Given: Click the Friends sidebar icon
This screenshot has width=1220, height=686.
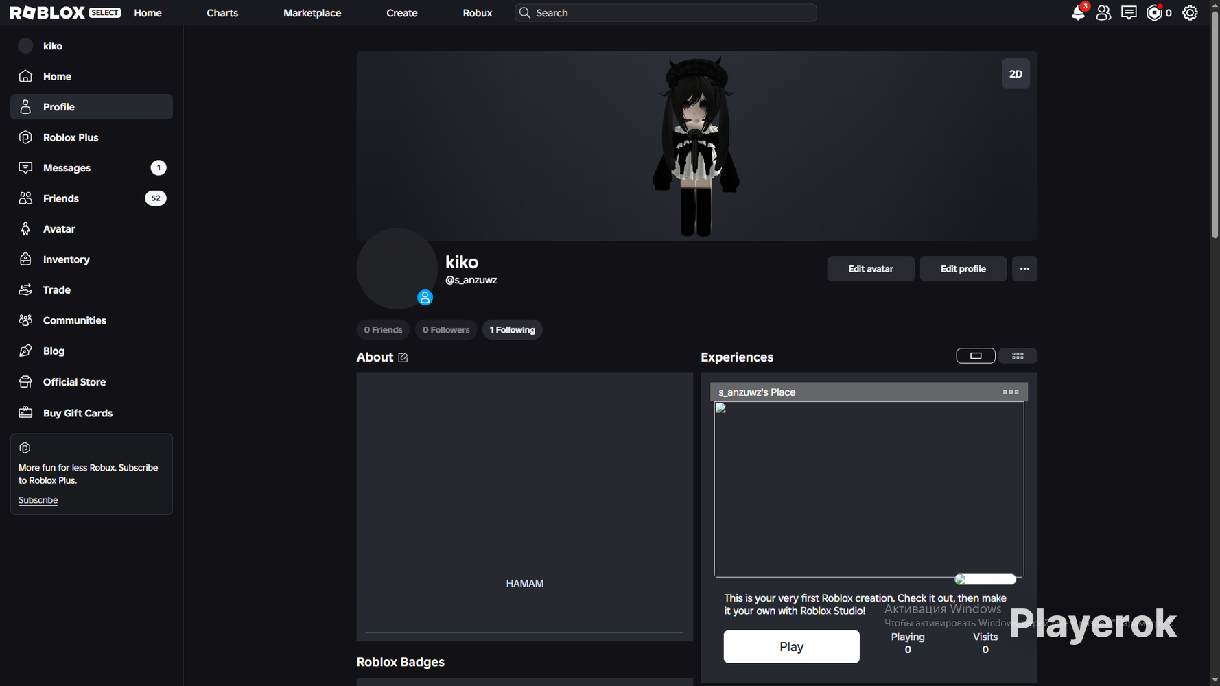Looking at the screenshot, I should (25, 198).
